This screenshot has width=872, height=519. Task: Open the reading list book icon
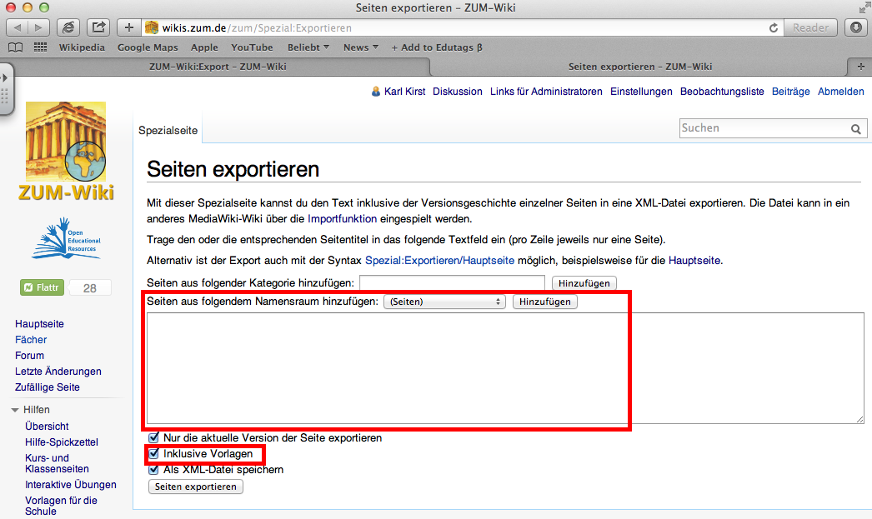15,47
